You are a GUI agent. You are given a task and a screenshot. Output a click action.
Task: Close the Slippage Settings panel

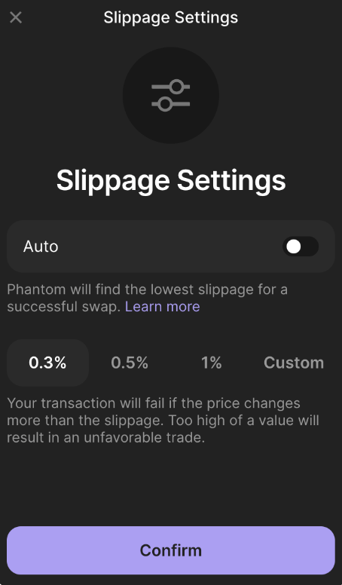click(x=16, y=17)
